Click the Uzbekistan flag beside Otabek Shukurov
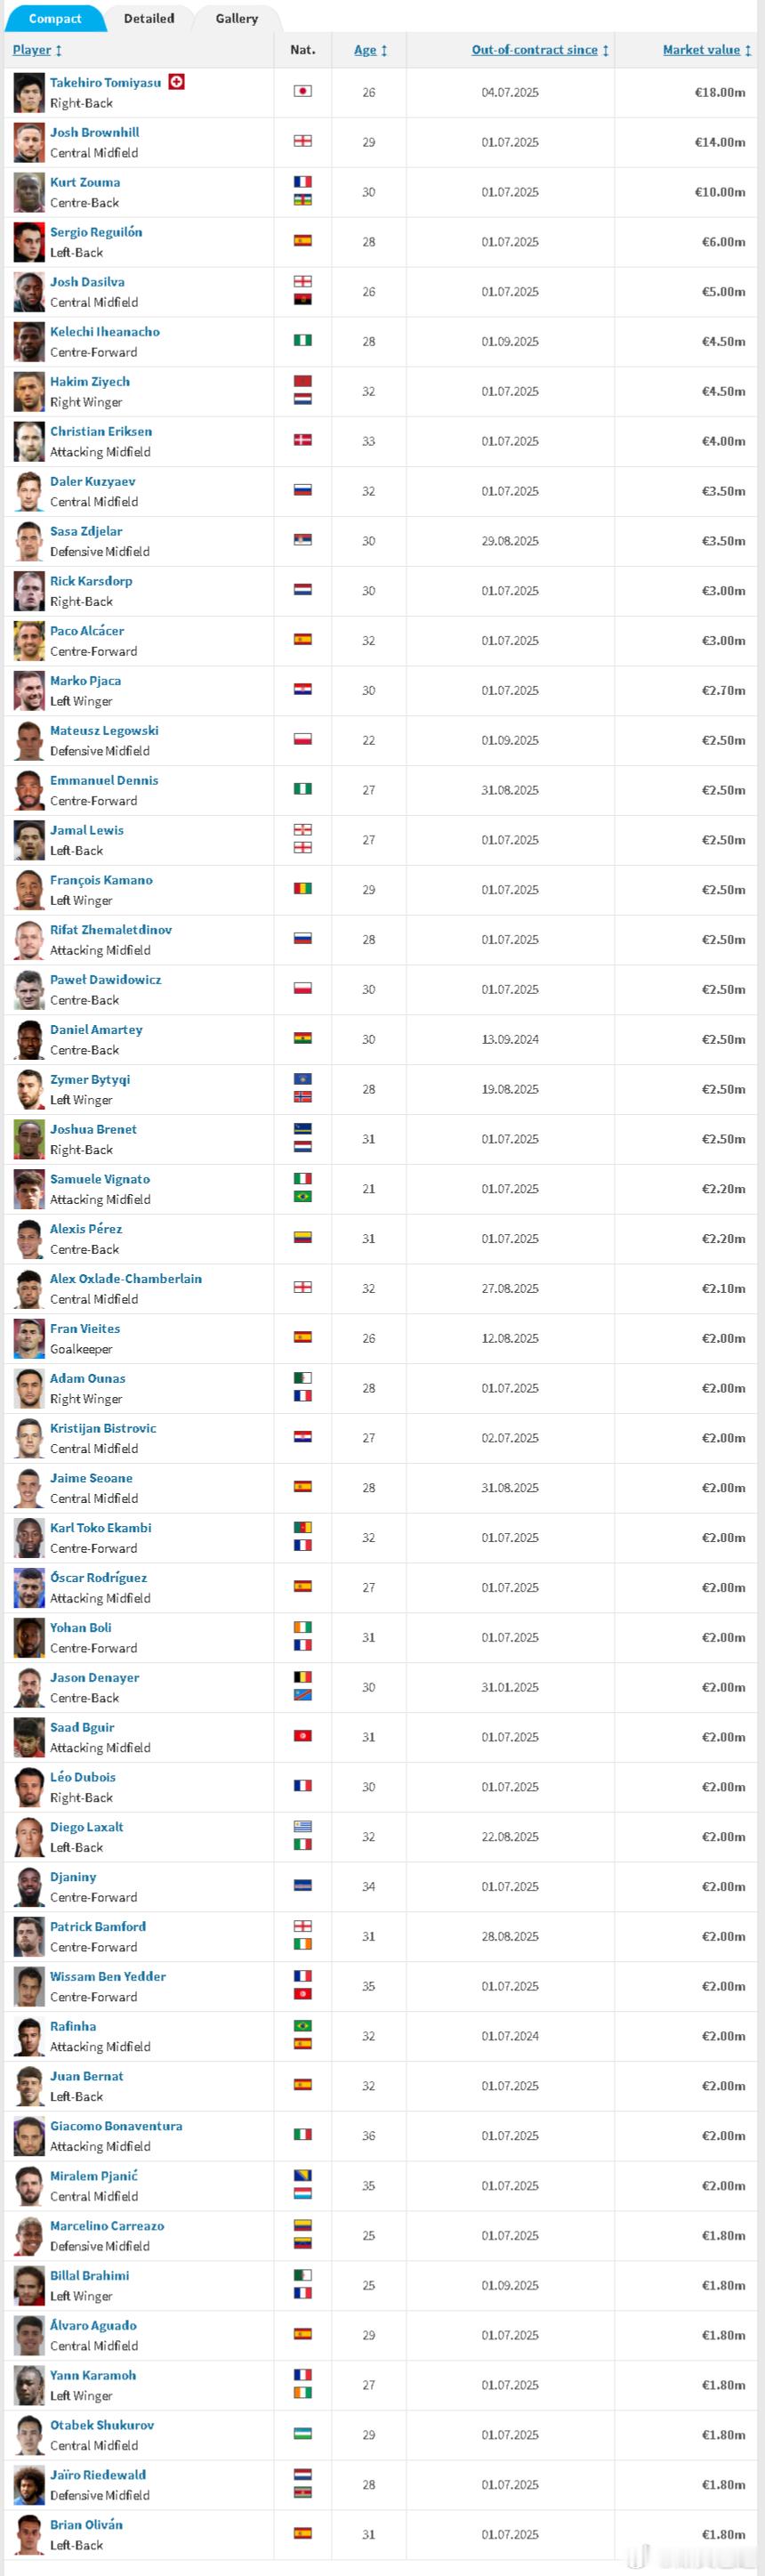 [x=303, y=2434]
